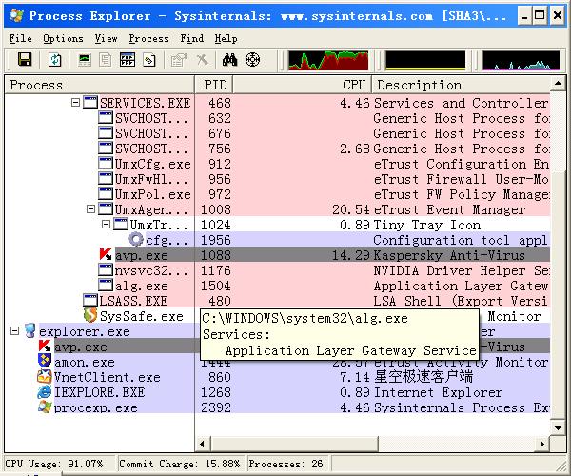The height and width of the screenshot is (476, 571).
Task: Click the SysSafe.exe shield icon
Action: (90, 315)
